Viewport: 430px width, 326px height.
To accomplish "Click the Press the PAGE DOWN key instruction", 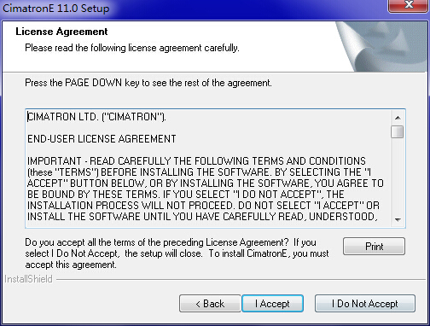I will [148, 83].
